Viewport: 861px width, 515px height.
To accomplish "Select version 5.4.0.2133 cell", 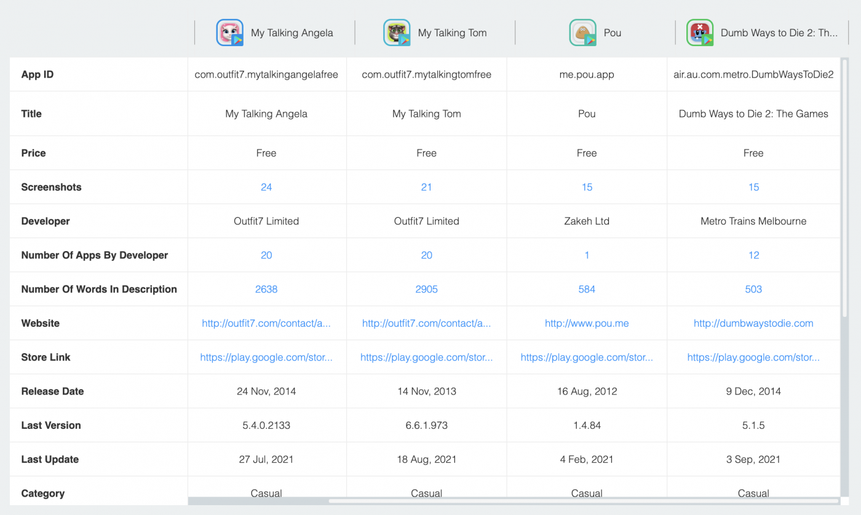I will tap(266, 425).
